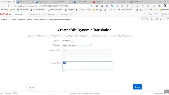Click the Oracle APEX logo
This screenshot has height=95, width=169.
[x=6, y=14]
